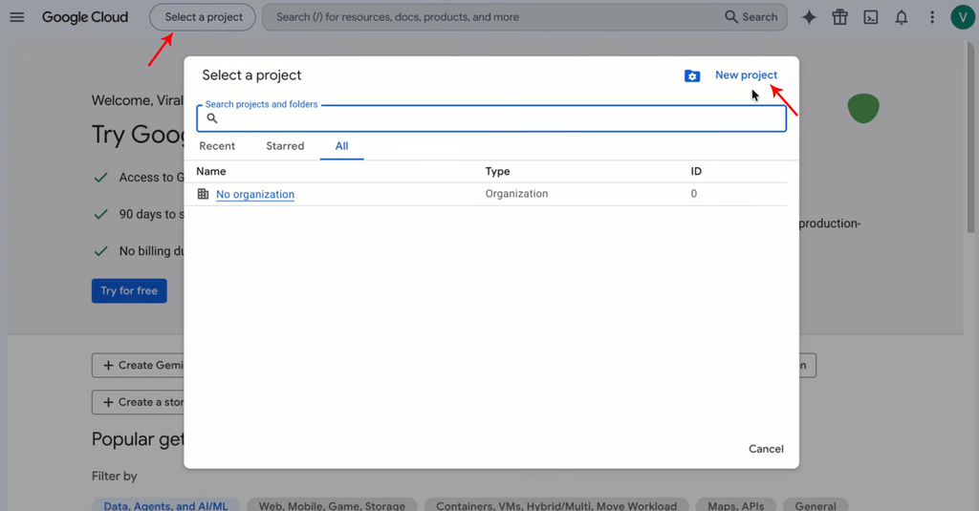
Task: Open the hamburger navigation menu
Action: pyautogui.click(x=17, y=17)
